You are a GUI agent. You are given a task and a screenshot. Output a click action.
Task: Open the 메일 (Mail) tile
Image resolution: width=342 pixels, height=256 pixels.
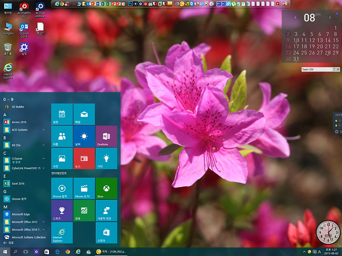[84, 114]
